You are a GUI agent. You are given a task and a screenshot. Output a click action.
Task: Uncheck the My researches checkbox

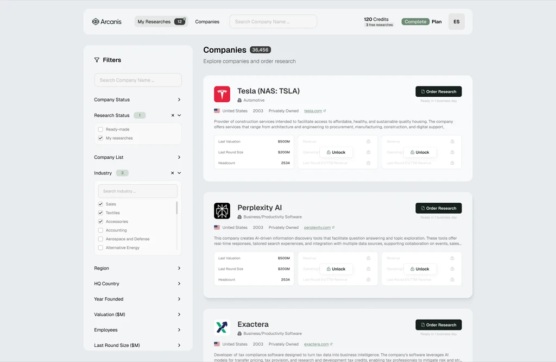[x=100, y=138]
